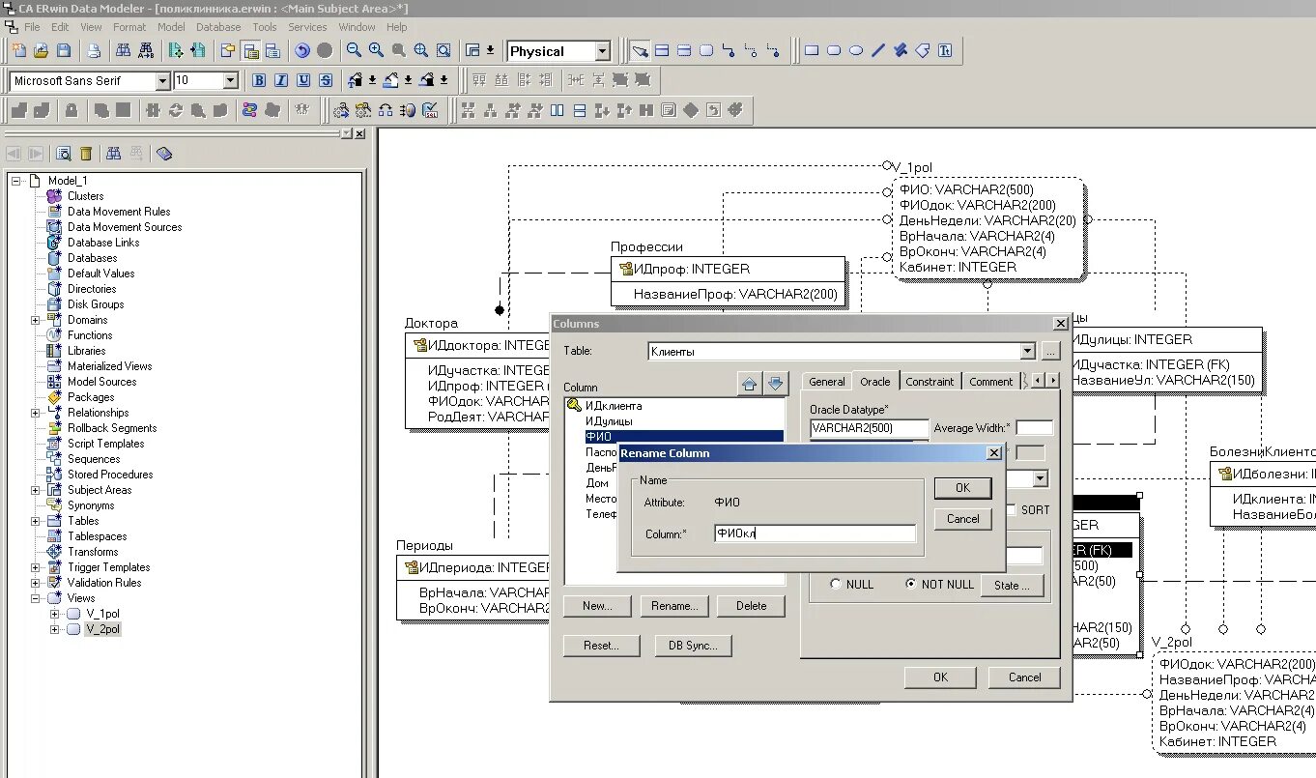Move column down with the down arrow

[776, 384]
